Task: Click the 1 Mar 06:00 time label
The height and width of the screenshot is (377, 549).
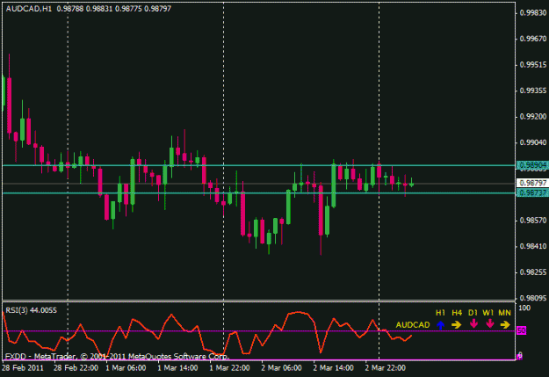Action: click(x=126, y=368)
